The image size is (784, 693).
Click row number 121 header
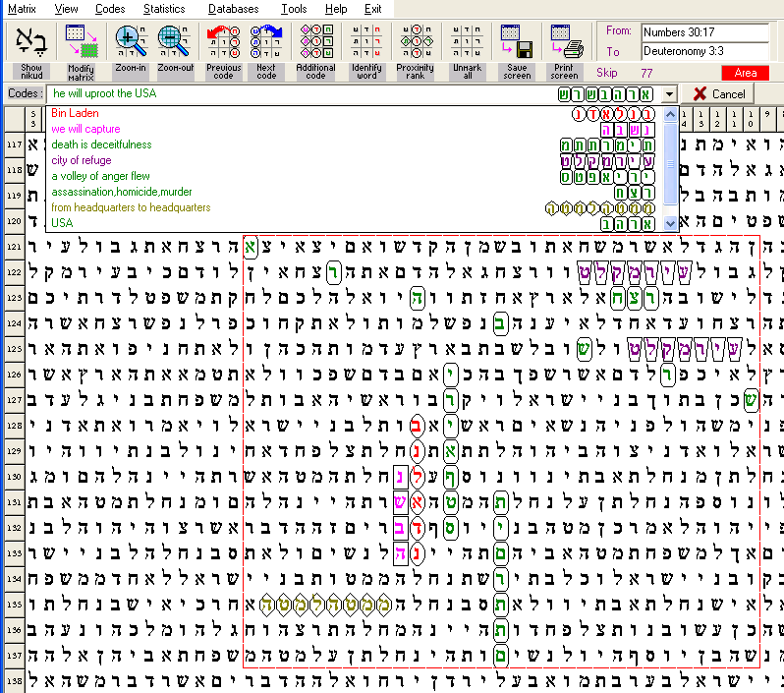click(15, 247)
